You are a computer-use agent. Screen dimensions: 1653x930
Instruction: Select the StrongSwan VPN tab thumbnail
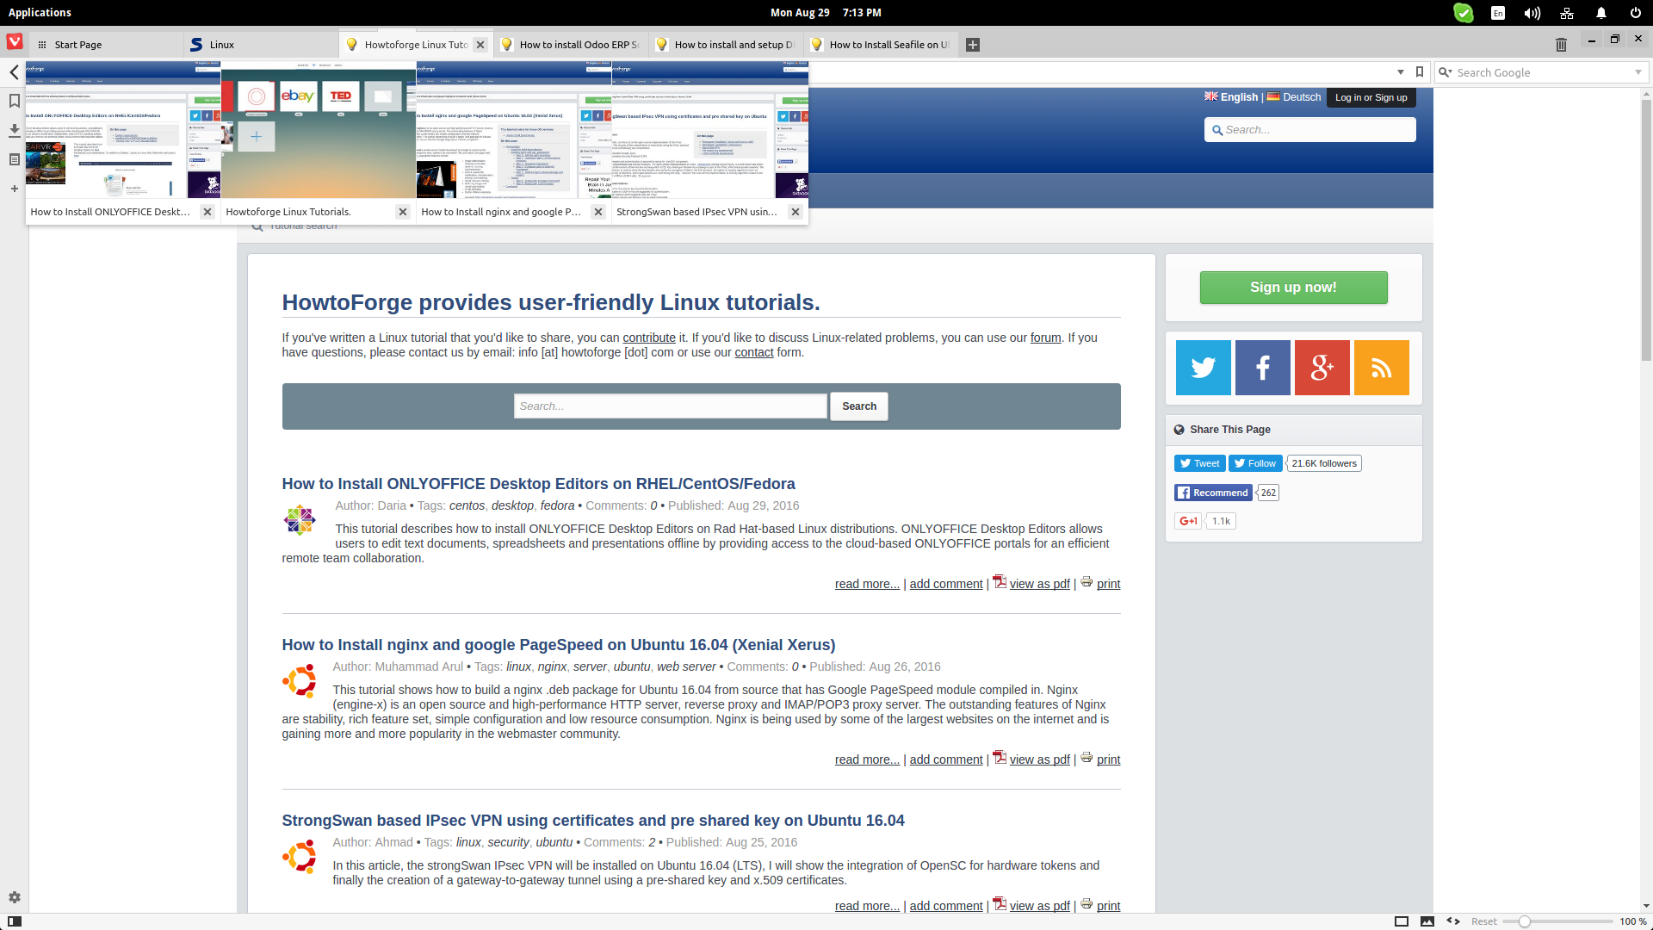point(710,129)
